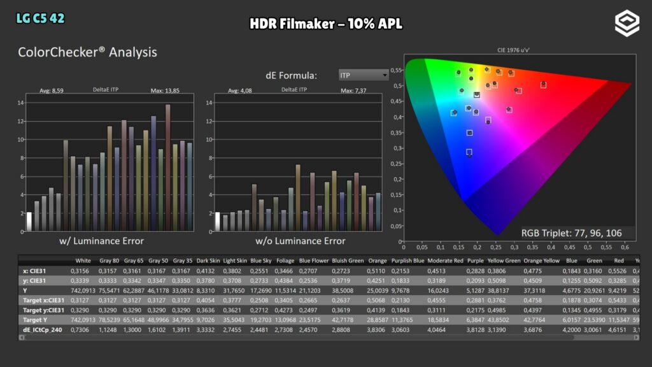The height and width of the screenshot is (367, 652).
Task: Click the dE cell '4,6151' under Red
Action: click(x=618, y=330)
